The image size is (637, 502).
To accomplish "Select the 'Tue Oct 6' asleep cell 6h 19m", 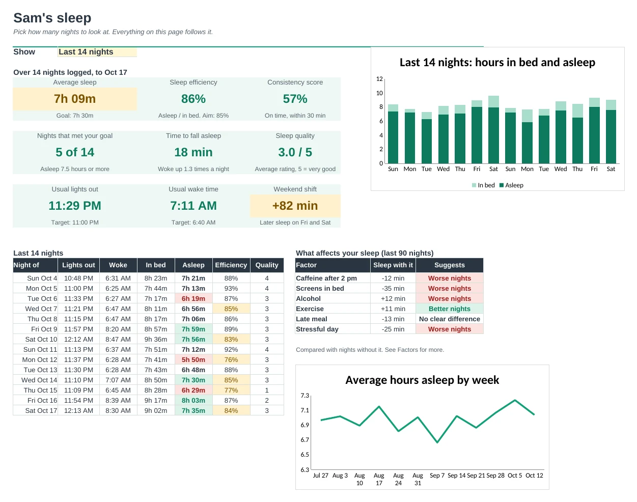I will tap(193, 299).
